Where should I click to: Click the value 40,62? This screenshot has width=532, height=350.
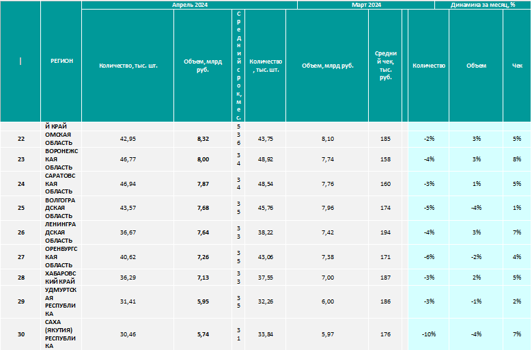[128, 257]
